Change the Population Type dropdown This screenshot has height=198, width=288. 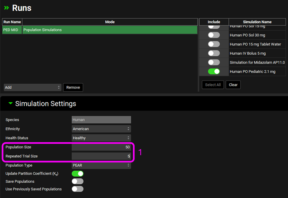[x=101, y=165]
